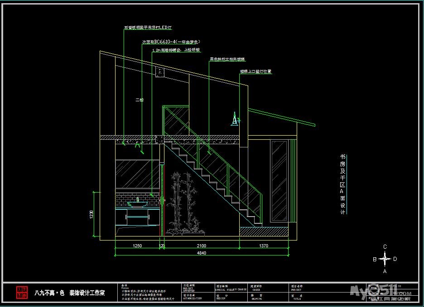
Task: Click the vertical 1200 dimension text
Action: coord(91,214)
